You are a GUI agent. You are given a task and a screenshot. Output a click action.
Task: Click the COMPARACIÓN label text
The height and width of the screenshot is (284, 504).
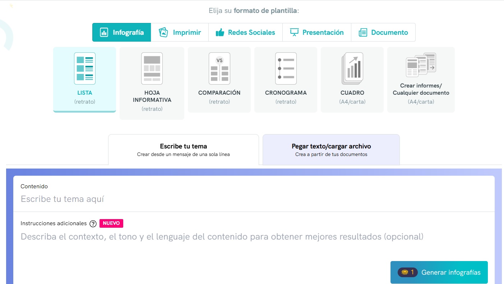pyautogui.click(x=219, y=93)
